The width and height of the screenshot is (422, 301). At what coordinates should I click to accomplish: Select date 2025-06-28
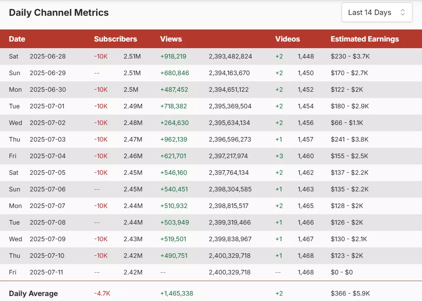point(48,56)
